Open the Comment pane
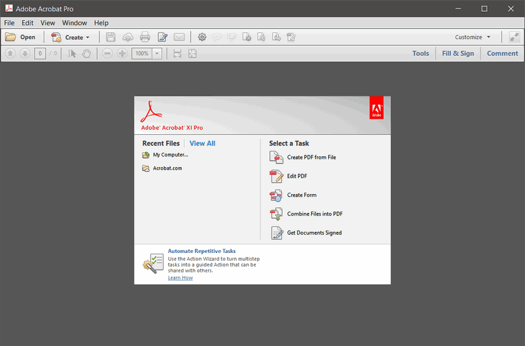Screen dimensions: 525x346 (x=502, y=54)
